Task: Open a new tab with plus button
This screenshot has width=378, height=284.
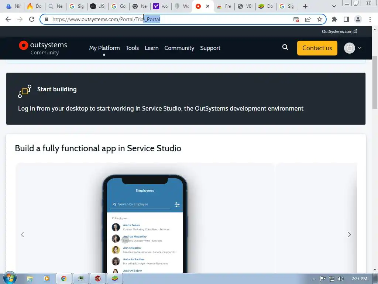Action: (x=305, y=6)
